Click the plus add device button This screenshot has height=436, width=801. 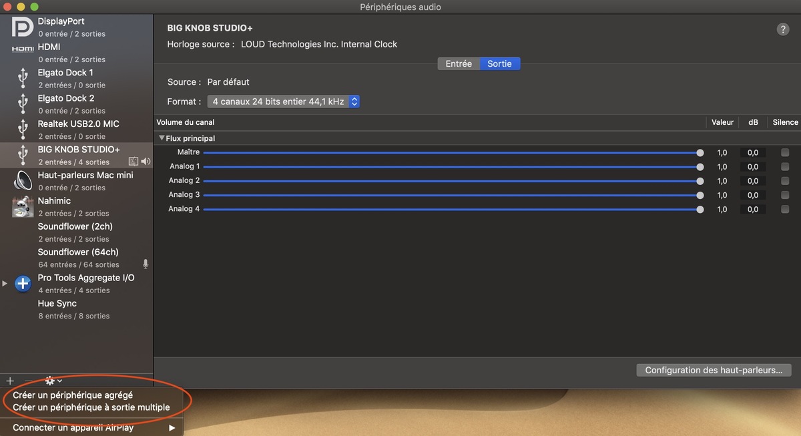tap(10, 381)
